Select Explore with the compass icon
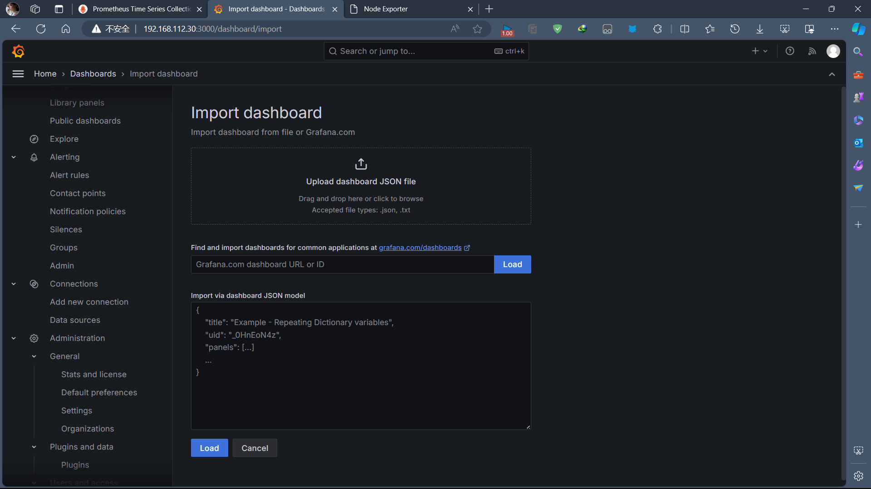This screenshot has width=871, height=489. [x=34, y=139]
